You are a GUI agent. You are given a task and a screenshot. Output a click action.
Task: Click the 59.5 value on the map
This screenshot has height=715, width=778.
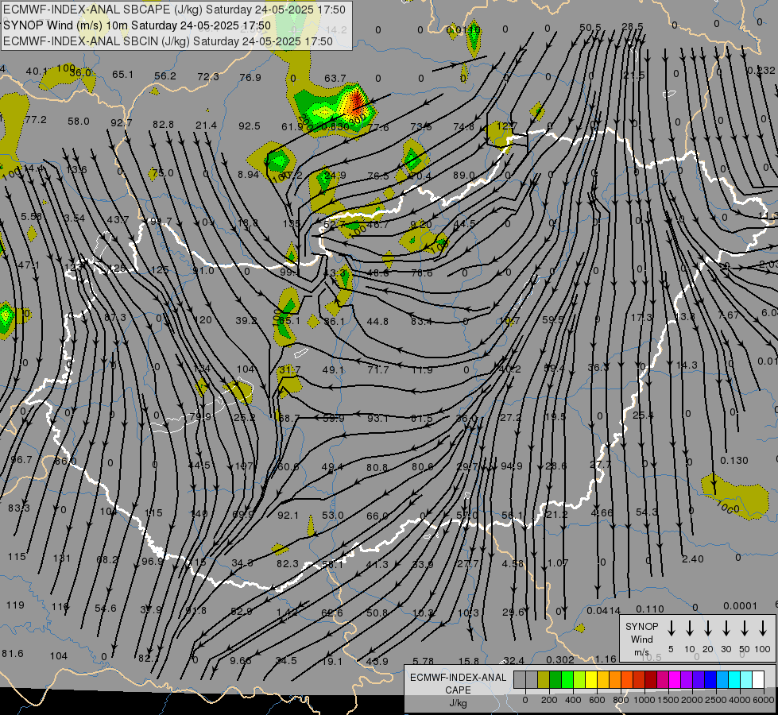[553, 319]
